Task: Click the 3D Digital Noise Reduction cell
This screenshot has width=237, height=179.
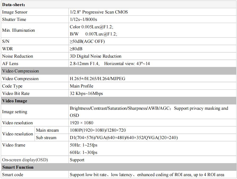Action: coord(95,56)
